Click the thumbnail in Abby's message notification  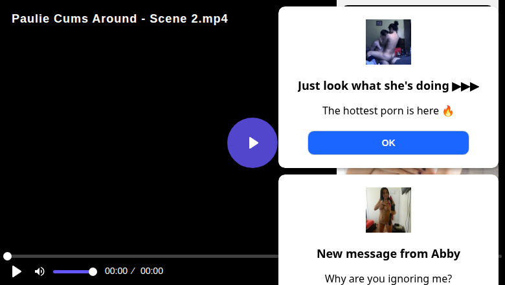coord(388,210)
